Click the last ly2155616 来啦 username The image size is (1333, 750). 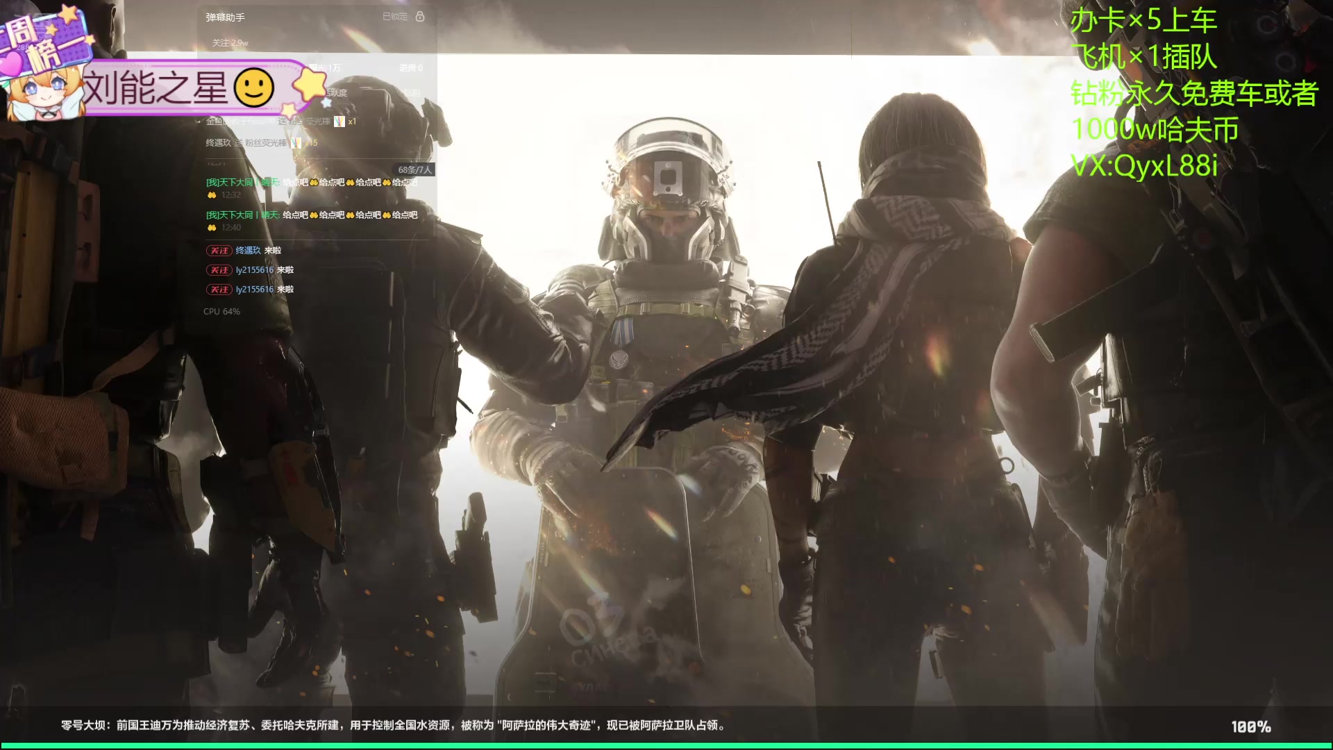coord(254,290)
